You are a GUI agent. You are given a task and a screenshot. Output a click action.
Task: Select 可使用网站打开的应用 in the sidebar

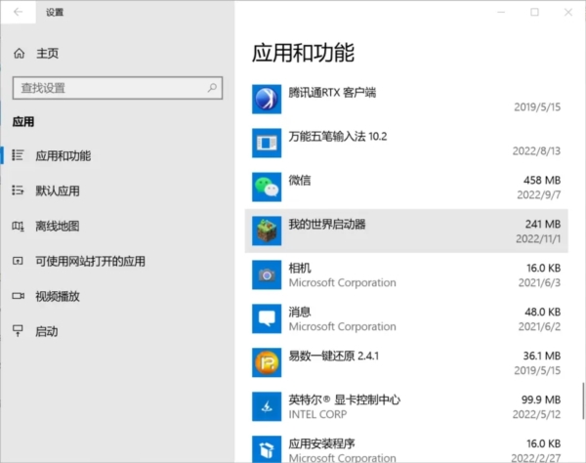[x=90, y=261]
